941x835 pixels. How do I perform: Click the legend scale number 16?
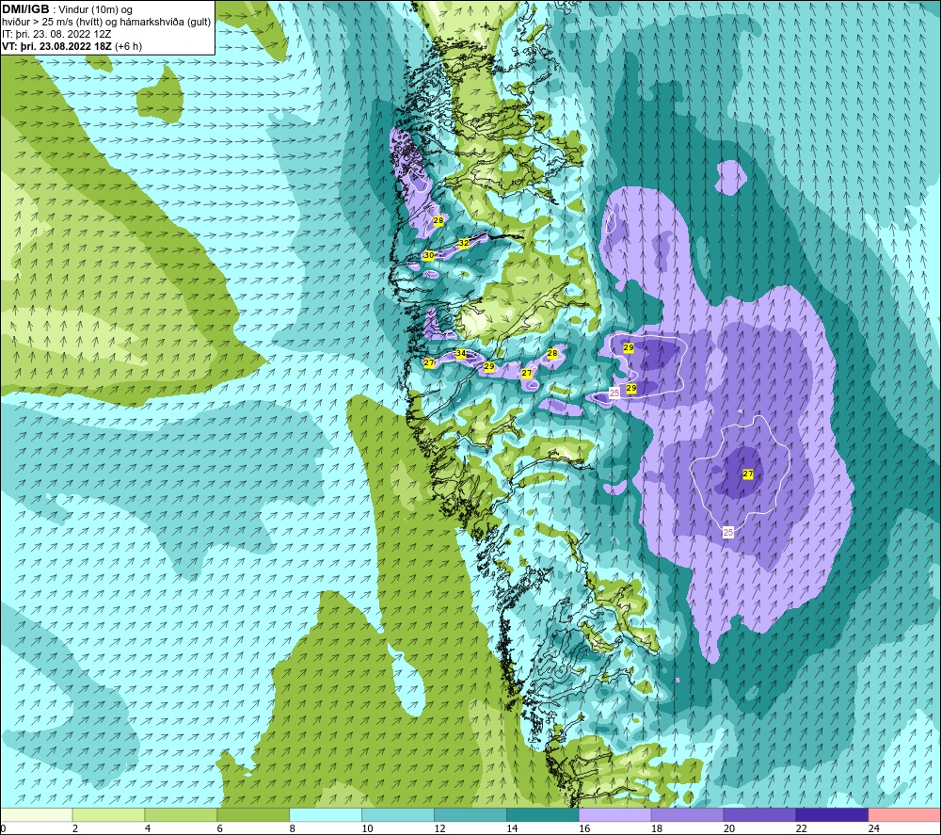coord(584,828)
